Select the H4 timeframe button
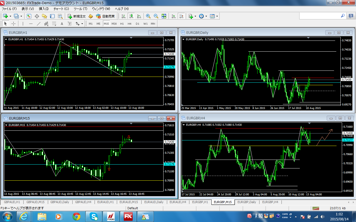The image size is (356, 222). pyautogui.click(x=130, y=24)
